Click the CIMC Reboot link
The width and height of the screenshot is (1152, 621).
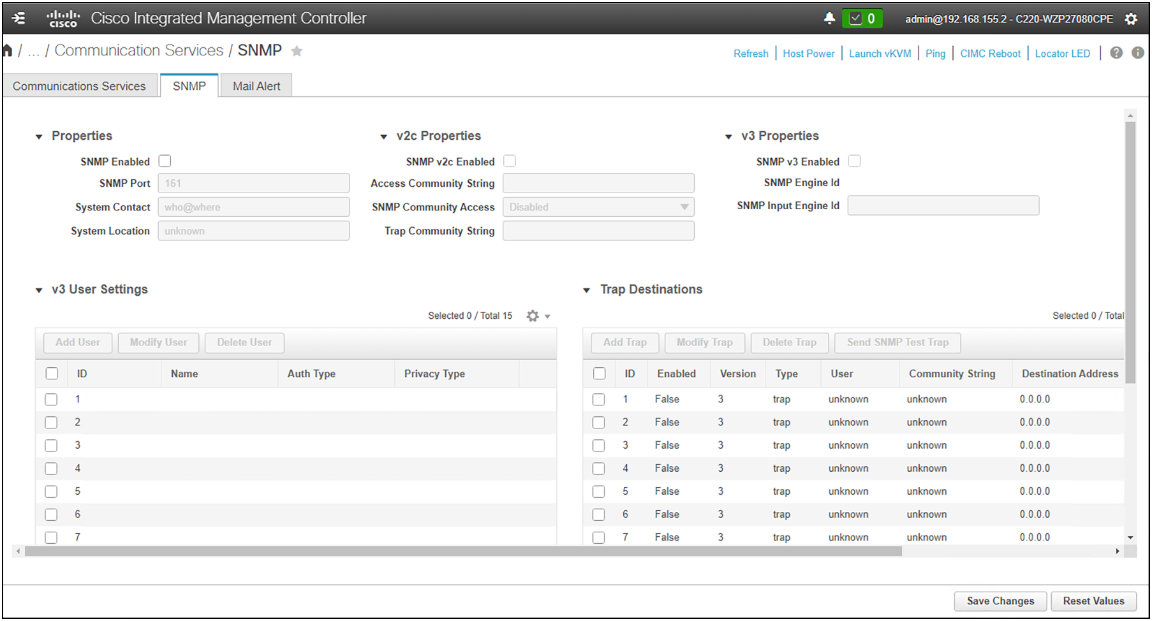point(991,54)
